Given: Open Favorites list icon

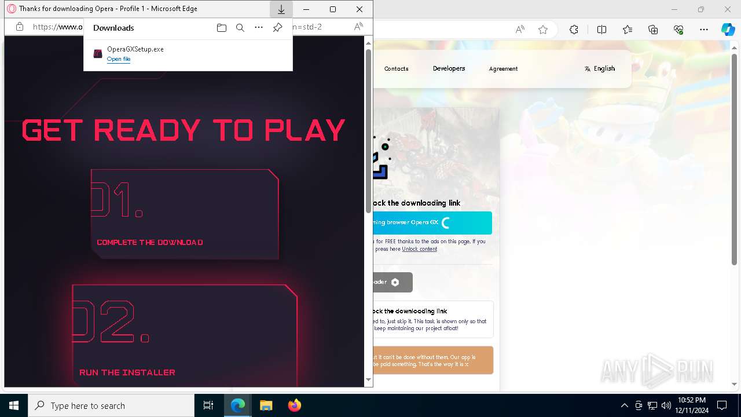Looking at the screenshot, I should click(628, 30).
